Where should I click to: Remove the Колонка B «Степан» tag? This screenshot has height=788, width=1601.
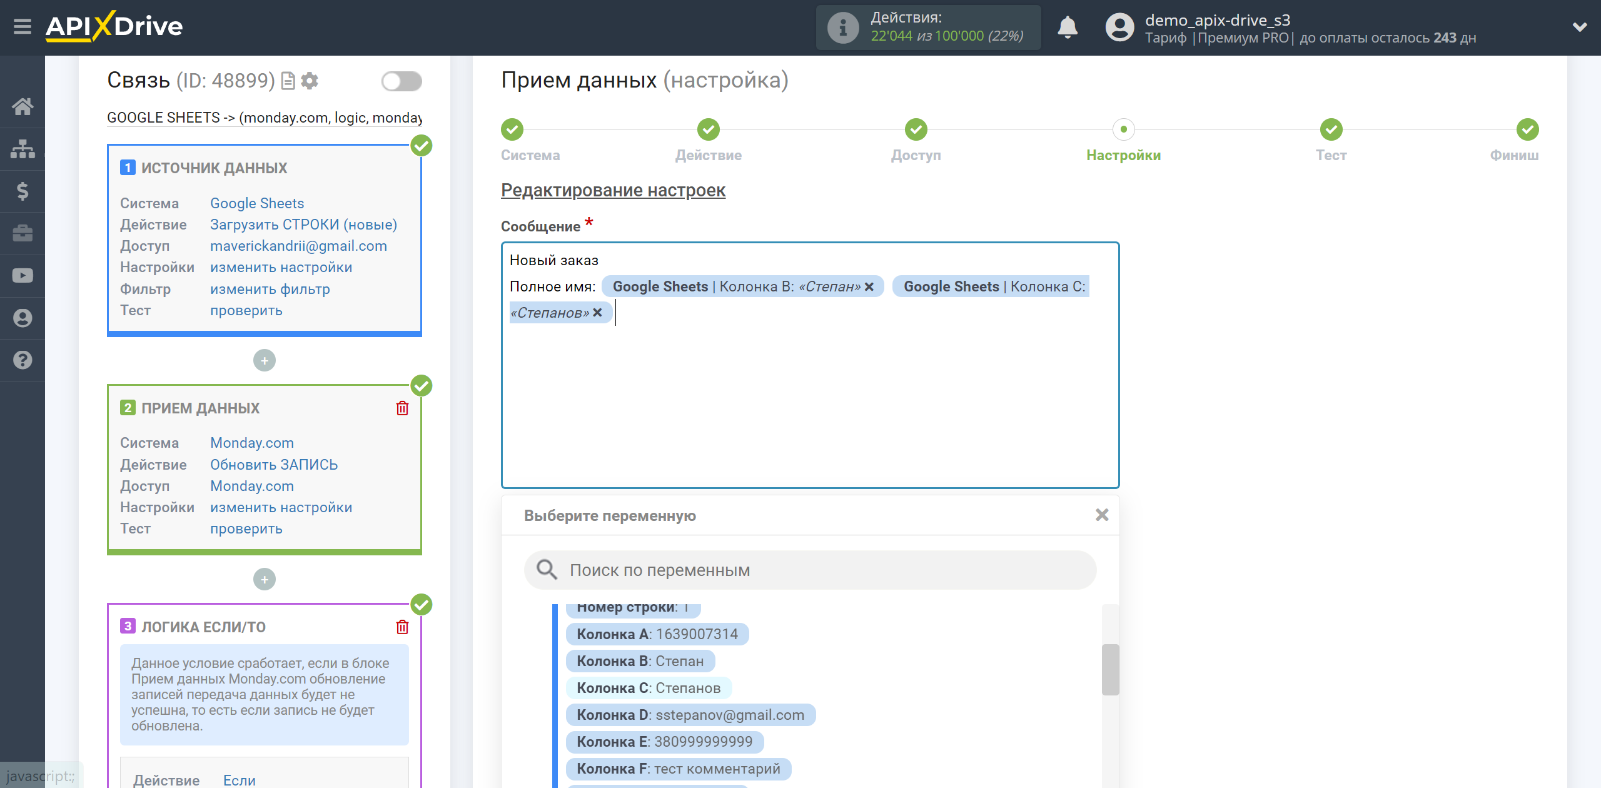point(869,286)
